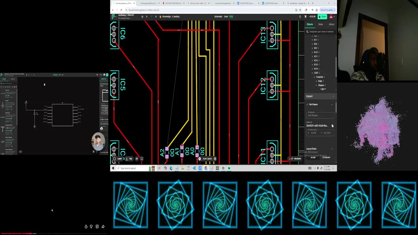Image resolution: width=418 pixels, height=235 pixels.
Task: Open the Rules panel tab
Action: pyautogui.click(x=321, y=24)
